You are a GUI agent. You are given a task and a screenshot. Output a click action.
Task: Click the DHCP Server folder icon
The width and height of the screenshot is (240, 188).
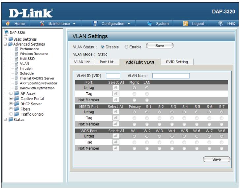click(17, 104)
